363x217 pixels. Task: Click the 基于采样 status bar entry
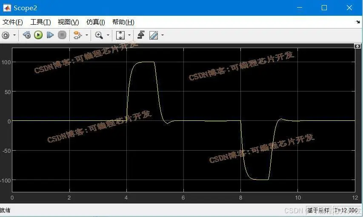[318, 210]
